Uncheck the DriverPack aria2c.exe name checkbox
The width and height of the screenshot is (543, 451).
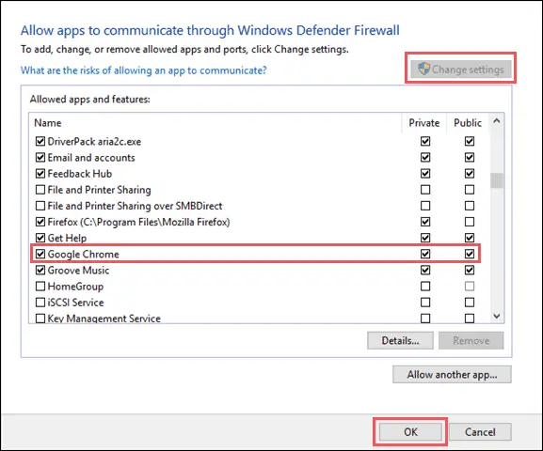click(40, 141)
